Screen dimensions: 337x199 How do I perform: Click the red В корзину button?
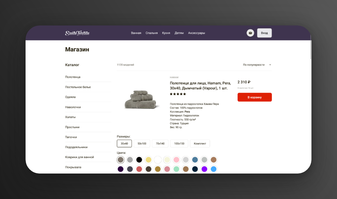tap(255, 97)
